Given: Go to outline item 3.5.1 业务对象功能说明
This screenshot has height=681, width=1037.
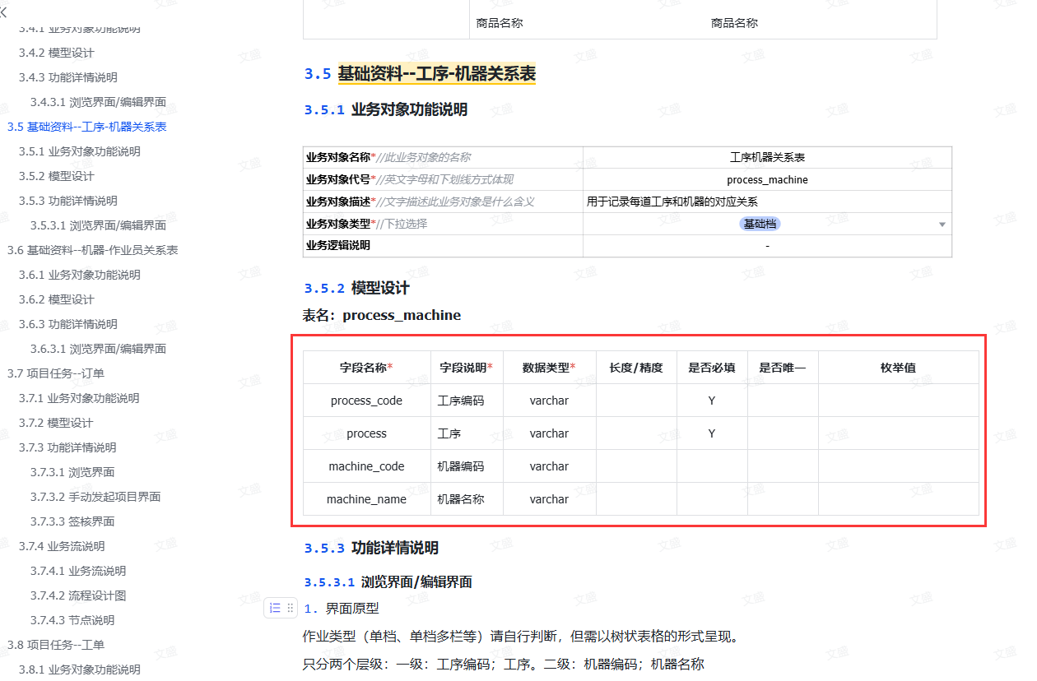Looking at the screenshot, I should point(80,151).
